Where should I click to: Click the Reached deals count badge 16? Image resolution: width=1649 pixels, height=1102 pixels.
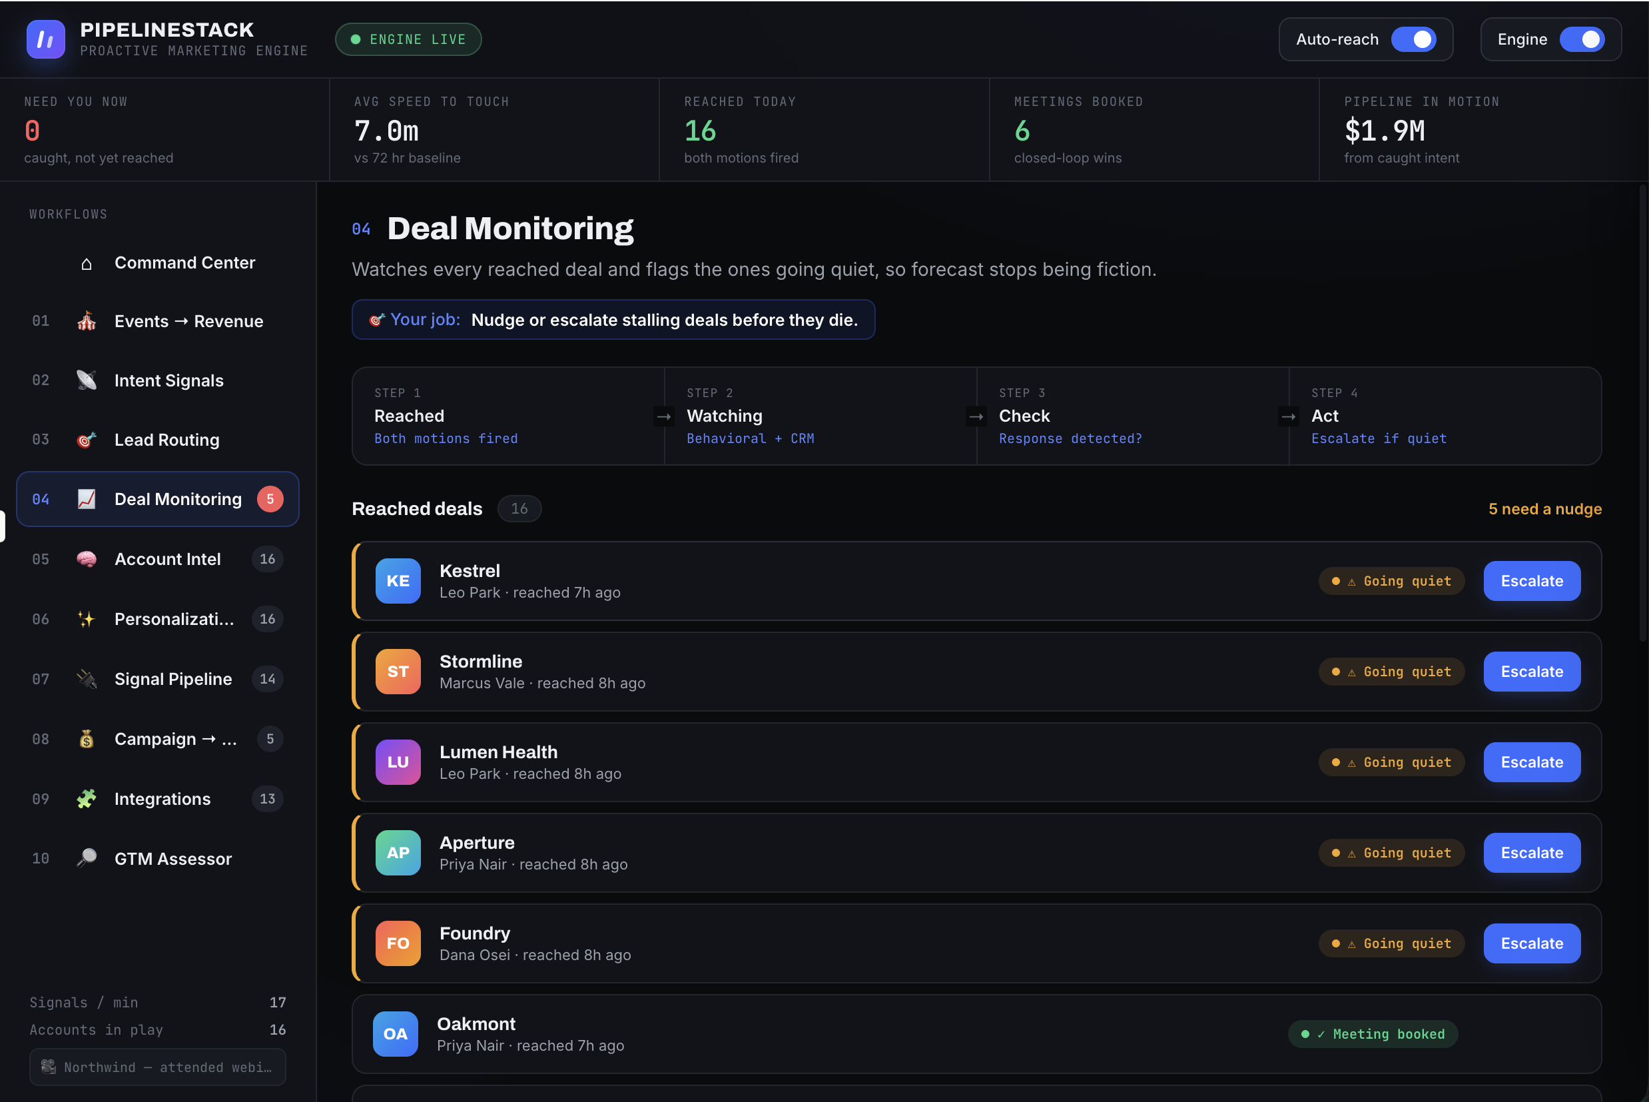point(519,509)
